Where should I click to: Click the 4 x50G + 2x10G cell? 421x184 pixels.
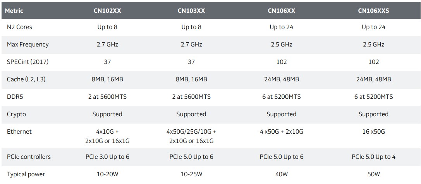coord(282,132)
